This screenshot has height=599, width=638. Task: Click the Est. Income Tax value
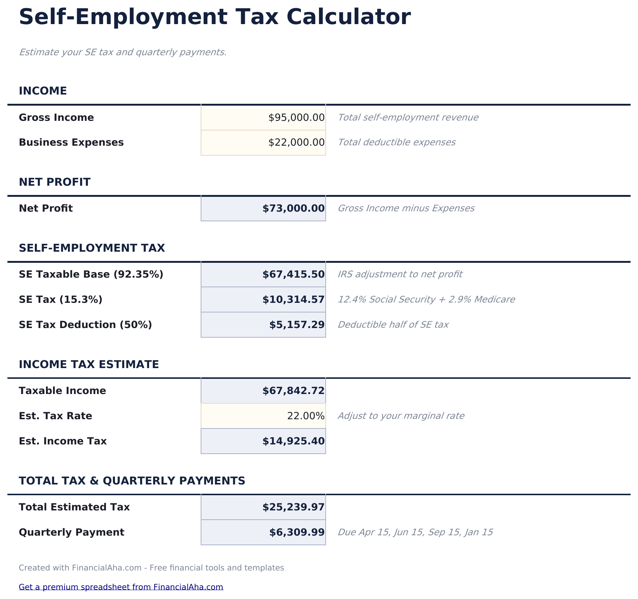(263, 441)
